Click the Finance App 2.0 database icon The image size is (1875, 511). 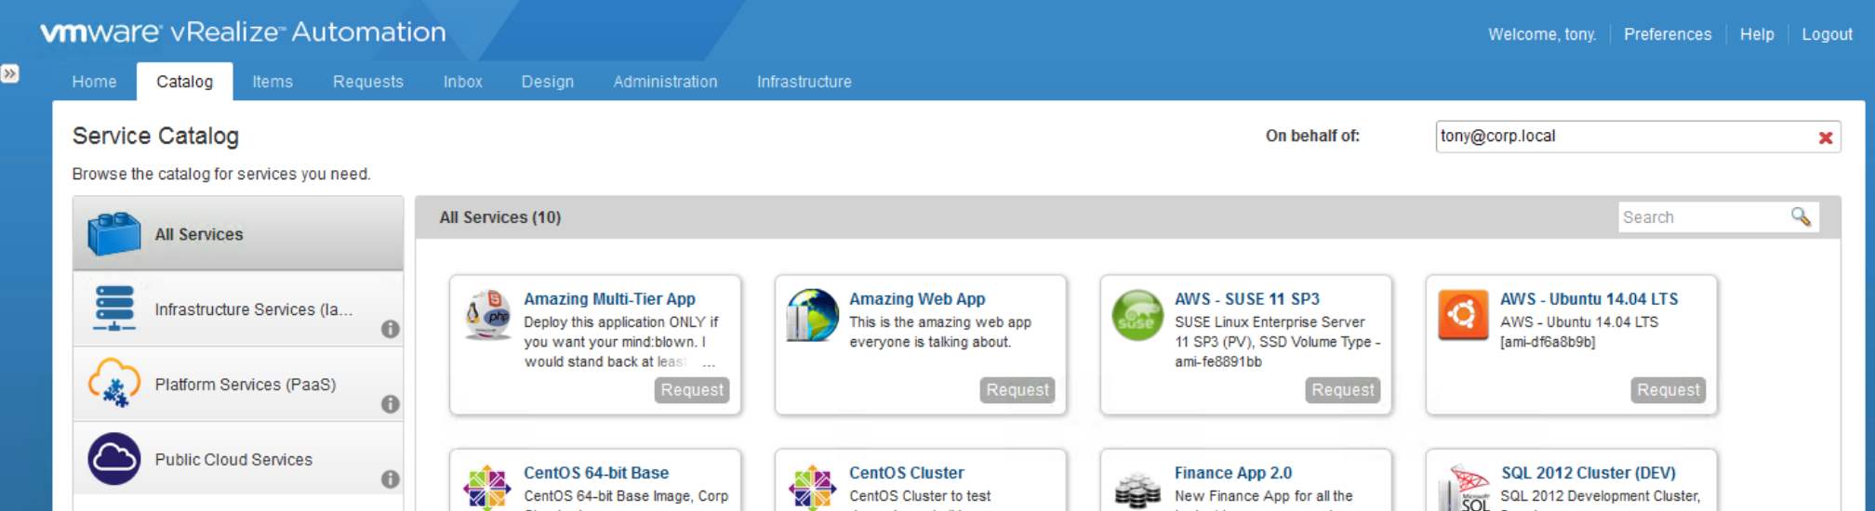pos(1137,489)
